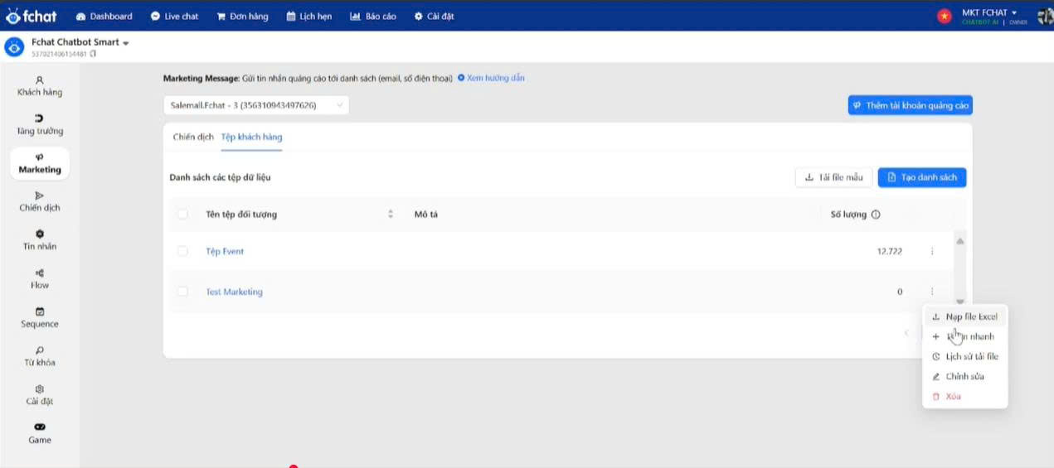Open the Flow sidebar icon
The width and height of the screenshot is (1054, 468).
tap(40, 273)
